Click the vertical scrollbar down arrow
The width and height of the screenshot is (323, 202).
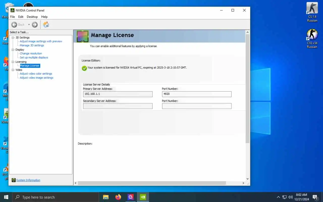click(x=247, y=179)
